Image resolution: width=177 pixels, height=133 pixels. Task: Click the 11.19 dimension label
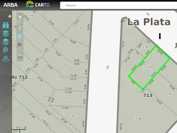coord(127,59)
